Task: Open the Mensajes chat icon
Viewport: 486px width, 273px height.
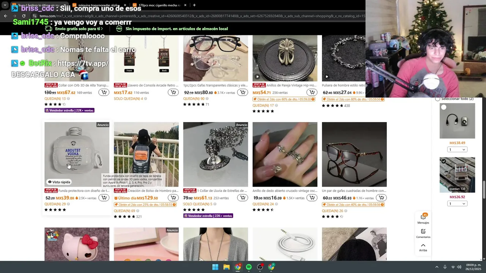Action: tap(423, 219)
